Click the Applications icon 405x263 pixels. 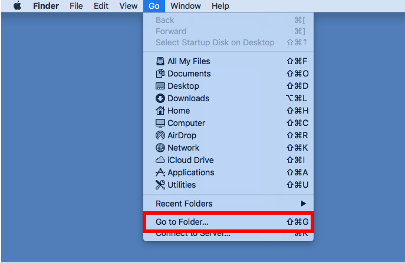click(160, 172)
